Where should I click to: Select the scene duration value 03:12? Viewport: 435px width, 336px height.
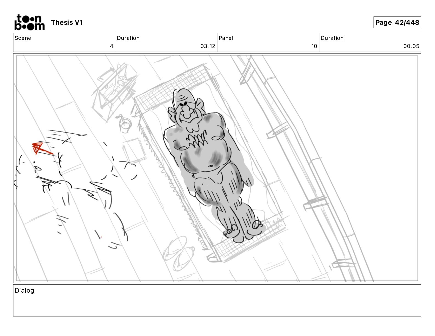coord(208,46)
